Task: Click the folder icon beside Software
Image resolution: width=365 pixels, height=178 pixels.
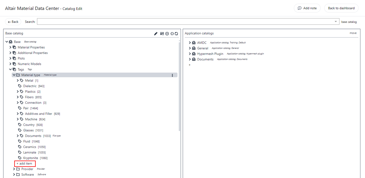Action: [x=18, y=175]
